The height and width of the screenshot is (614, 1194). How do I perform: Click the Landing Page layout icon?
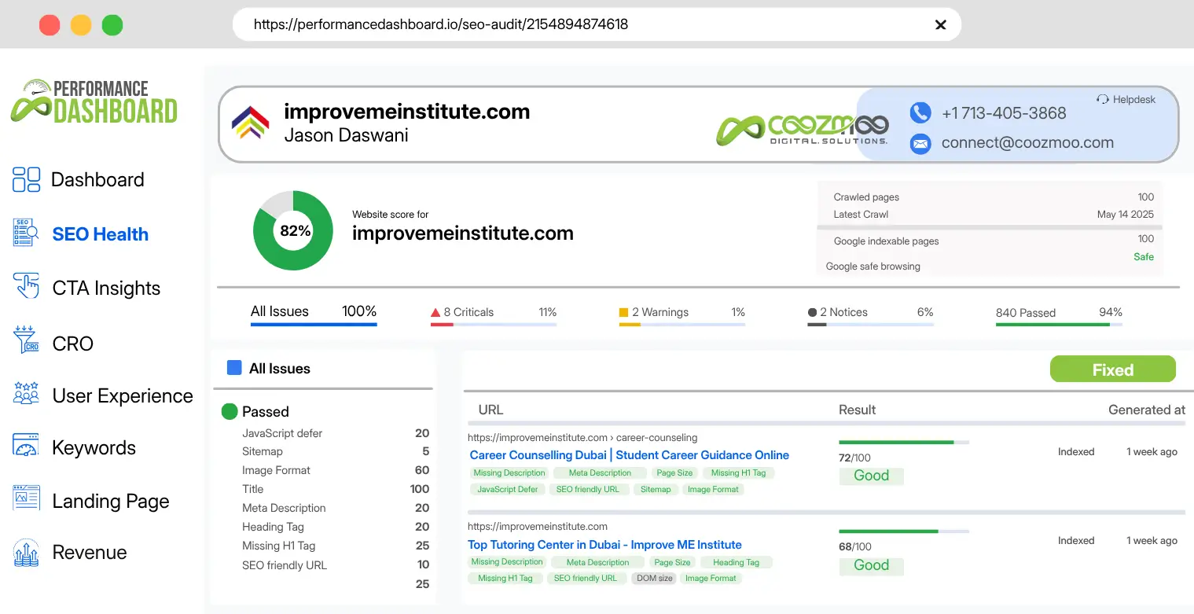point(26,498)
